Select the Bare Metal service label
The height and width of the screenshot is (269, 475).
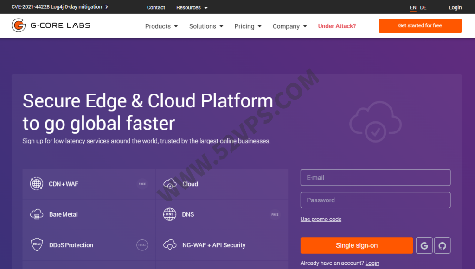click(x=63, y=214)
